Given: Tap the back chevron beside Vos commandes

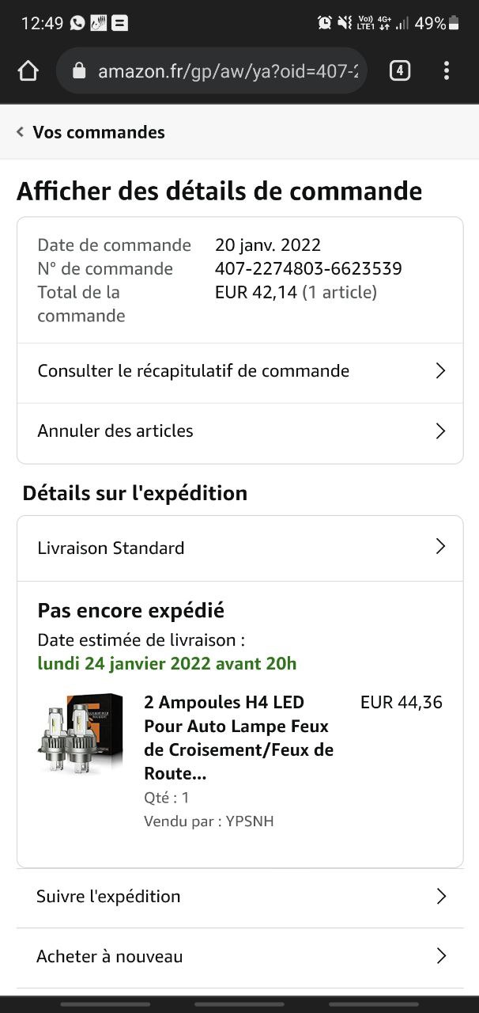Looking at the screenshot, I should [21, 132].
